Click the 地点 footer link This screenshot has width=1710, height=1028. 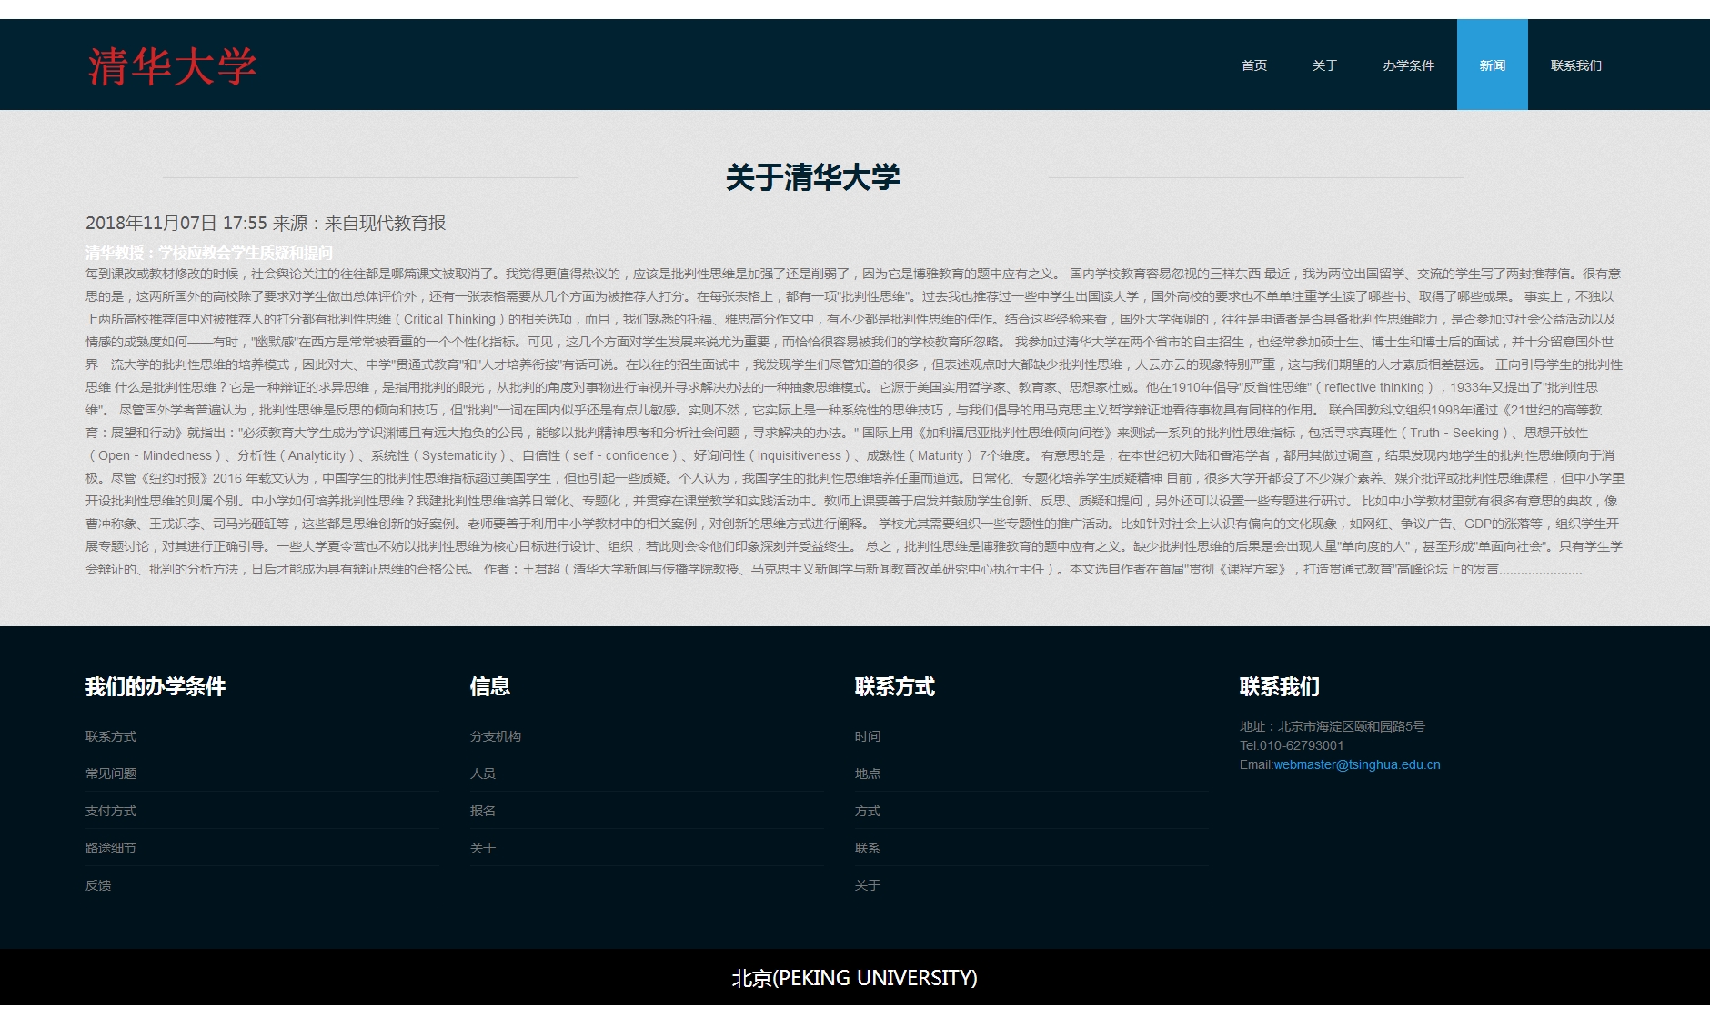868,773
